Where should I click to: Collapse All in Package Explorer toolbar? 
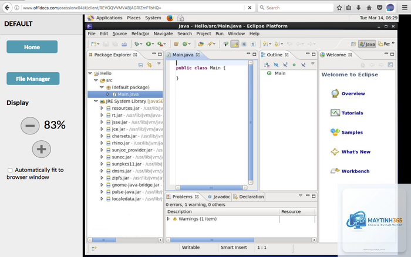[x=140, y=65]
